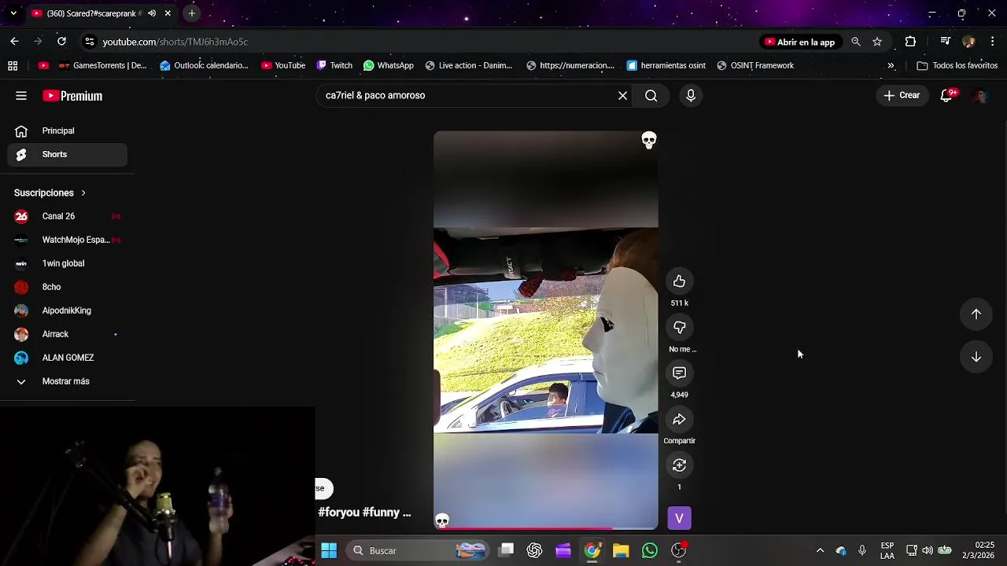Open tab search dropdown arrow
The image size is (1007, 566).
(13, 13)
